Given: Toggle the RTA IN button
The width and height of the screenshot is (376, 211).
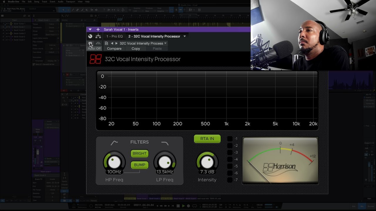Looking at the screenshot, I should 207,139.
